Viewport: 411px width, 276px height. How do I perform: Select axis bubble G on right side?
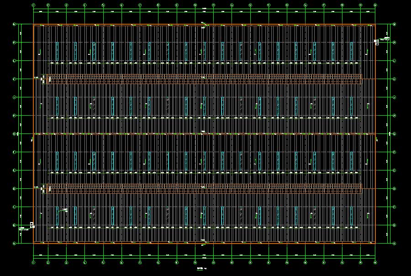click(394, 134)
